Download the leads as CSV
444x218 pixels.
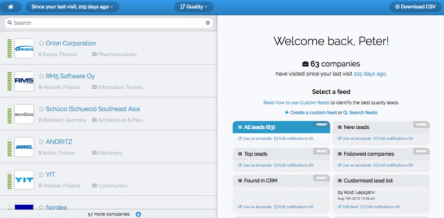point(415,7)
